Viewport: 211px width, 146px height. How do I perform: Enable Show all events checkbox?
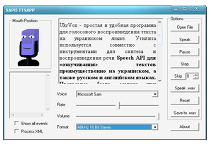[x=17, y=123]
